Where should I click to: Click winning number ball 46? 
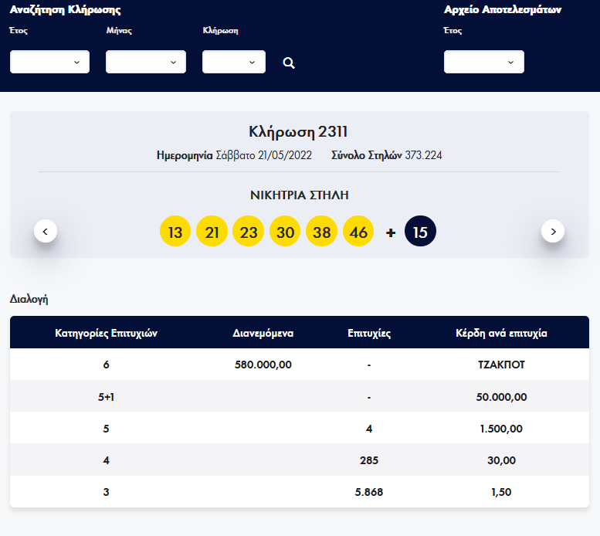358,232
